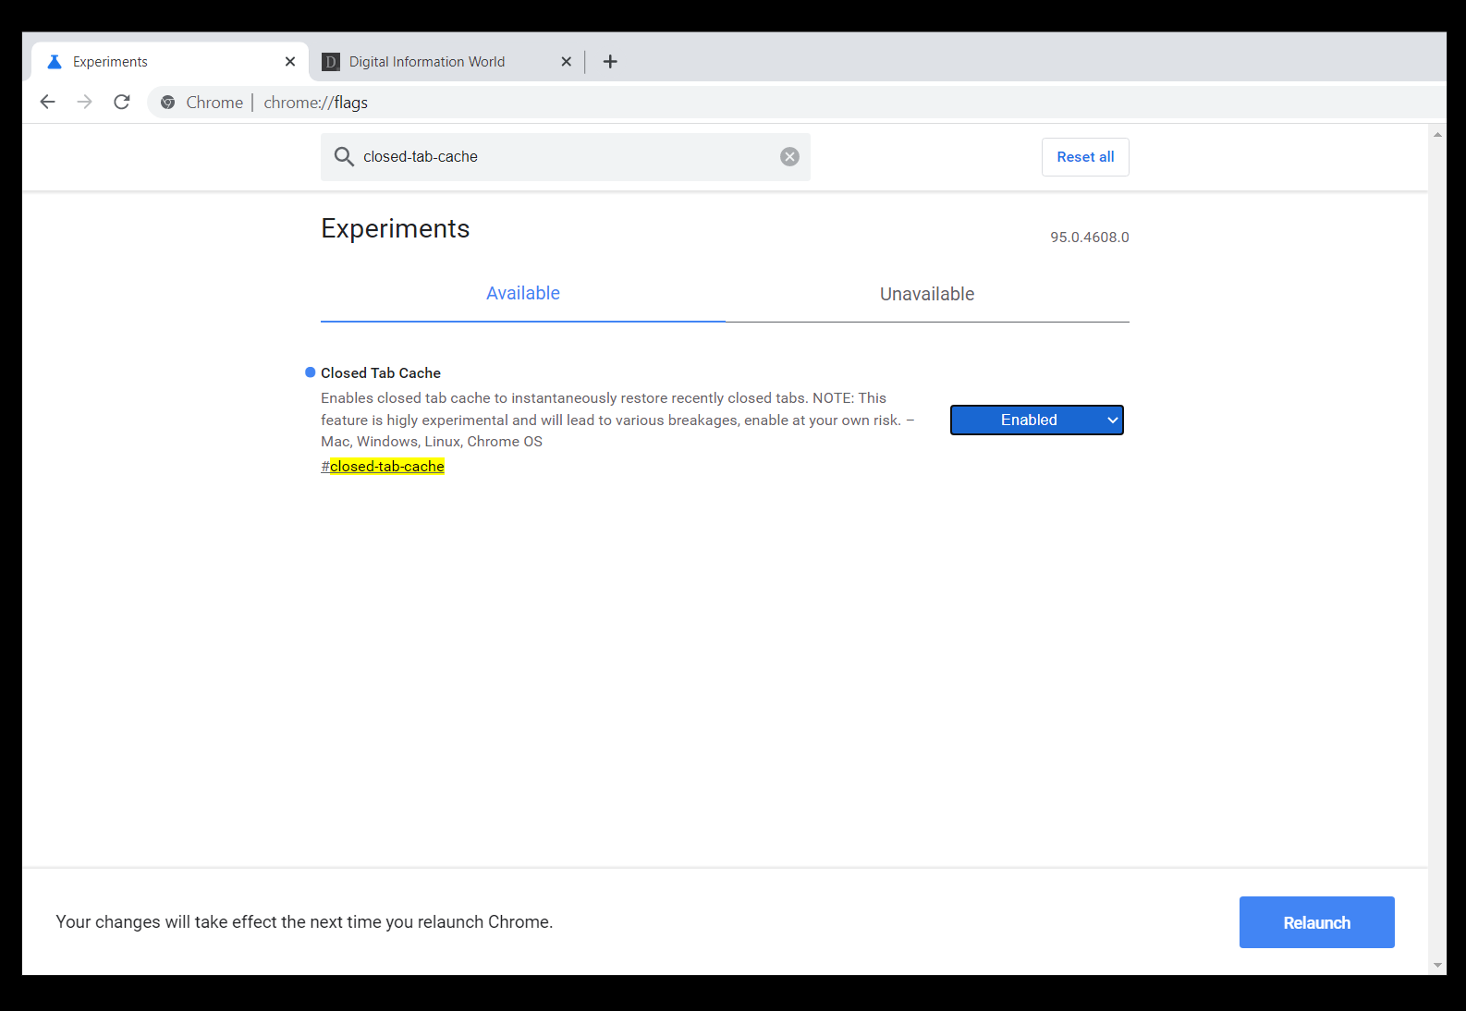Open the Available flags tab
This screenshot has width=1466, height=1011.
[x=523, y=294]
